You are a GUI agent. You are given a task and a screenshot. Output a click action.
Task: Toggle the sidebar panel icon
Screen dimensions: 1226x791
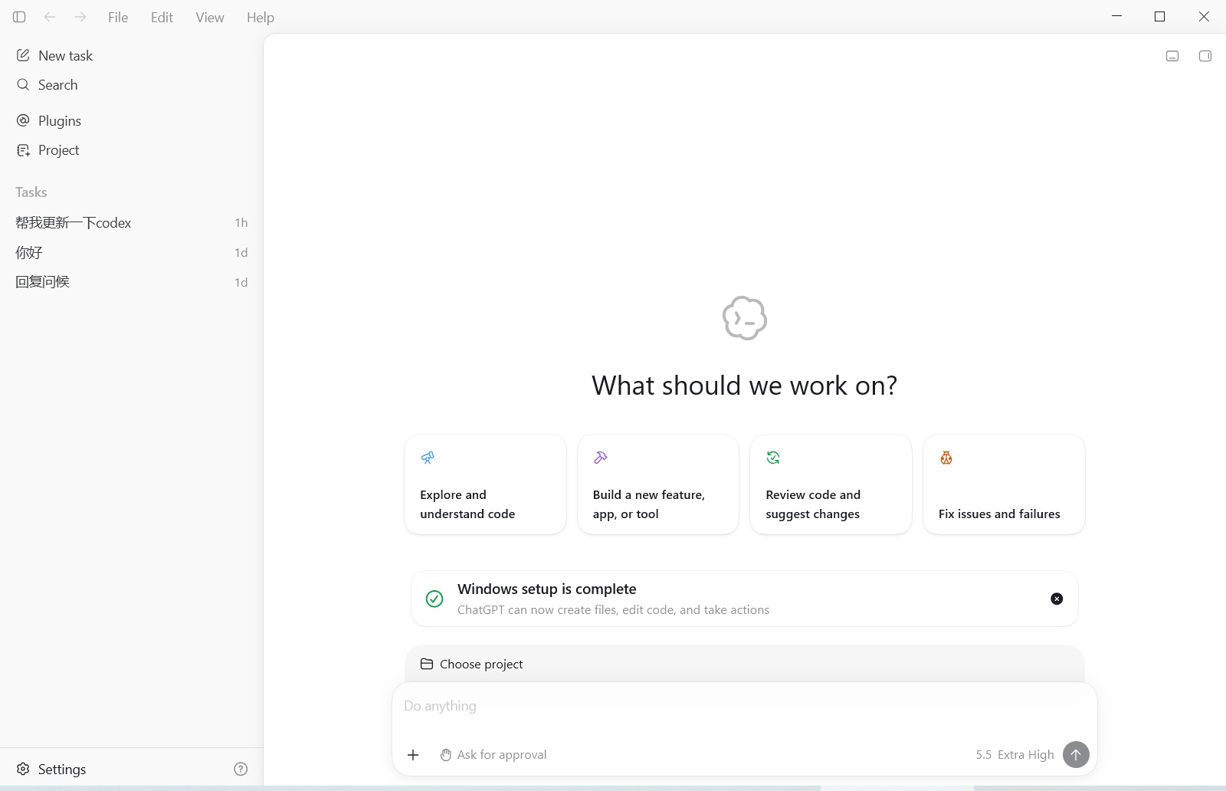19,17
